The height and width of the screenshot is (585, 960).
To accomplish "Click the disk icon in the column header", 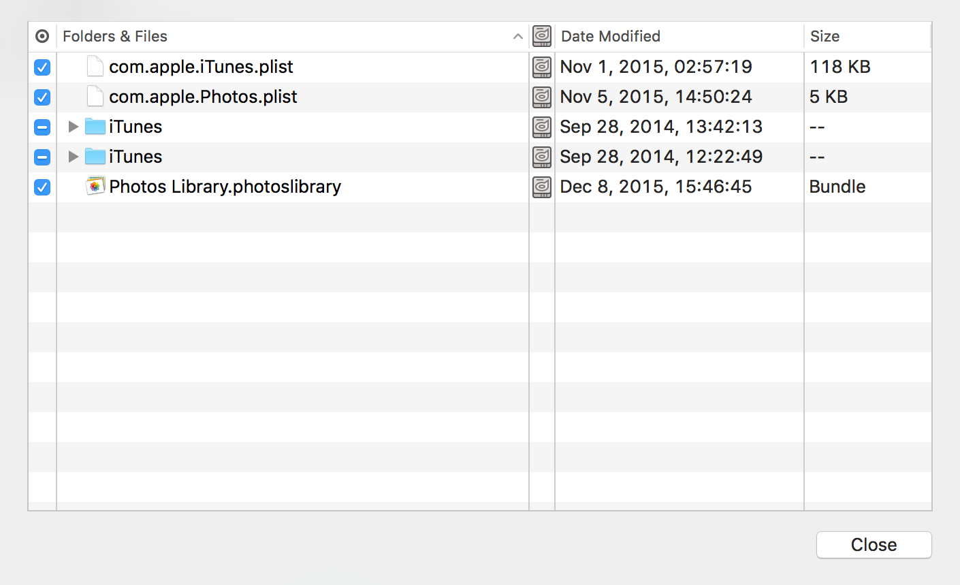I will tap(542, 36).
